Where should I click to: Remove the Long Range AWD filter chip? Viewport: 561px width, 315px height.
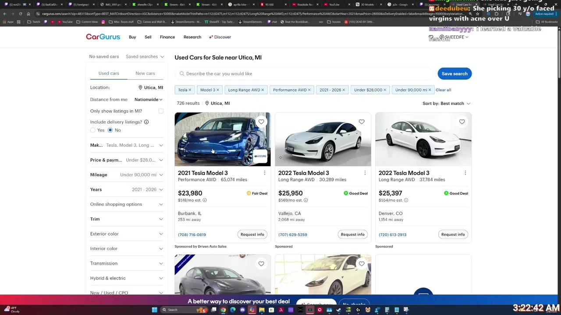[263, 90]
